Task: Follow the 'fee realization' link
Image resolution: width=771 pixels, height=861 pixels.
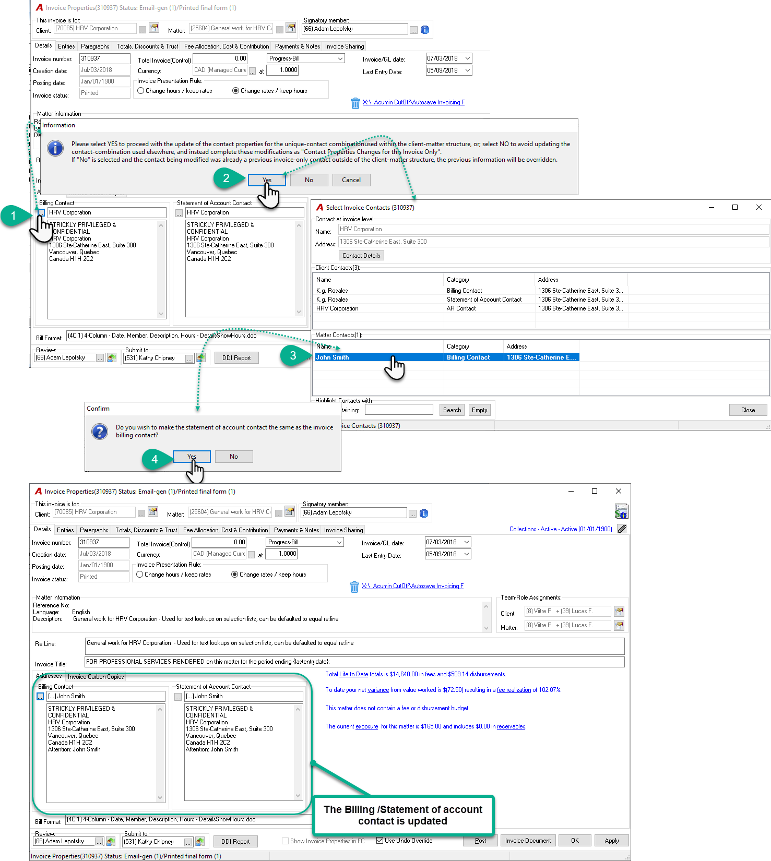Action: pos(514,690)
